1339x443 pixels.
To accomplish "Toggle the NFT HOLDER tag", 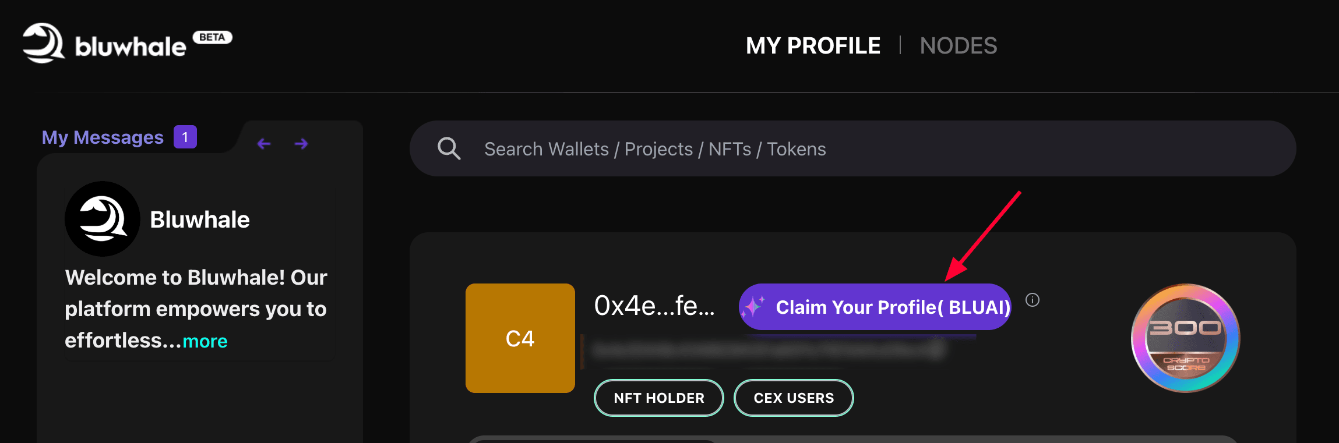I will [658, 398].
